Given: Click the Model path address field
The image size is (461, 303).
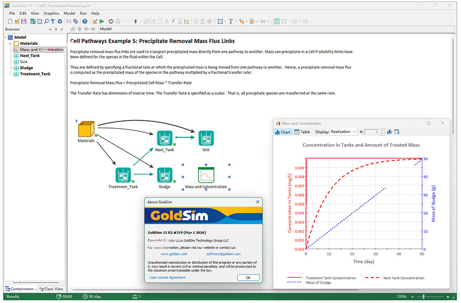Looking at the screenshot, I should coord(276,29).
